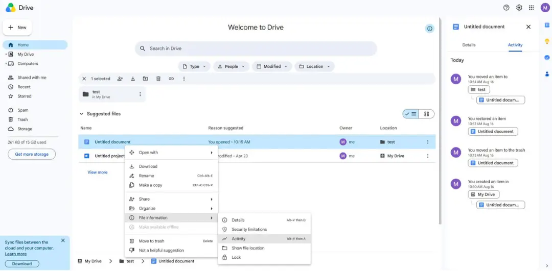Choose Download from the context menu
Image resolution: width=552 pixels, height=271 pixels.
(x=171, y=166)
